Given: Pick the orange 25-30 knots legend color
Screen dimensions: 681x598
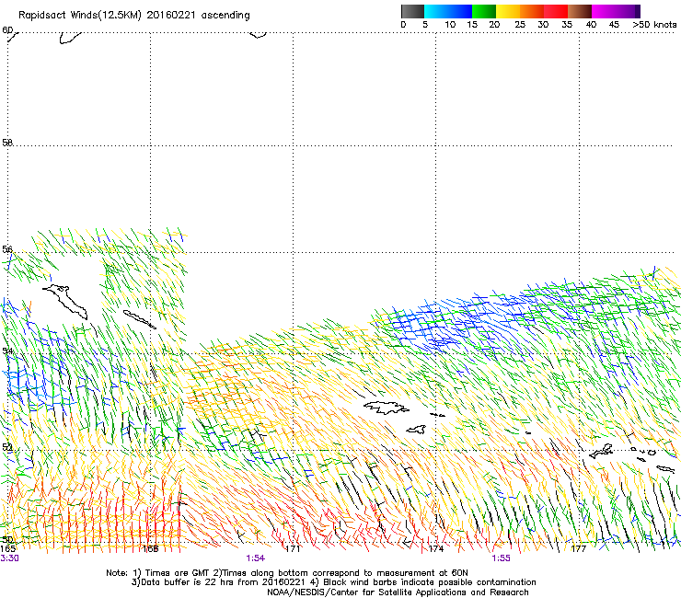Looking at the screenshot, I should [532, 11].
